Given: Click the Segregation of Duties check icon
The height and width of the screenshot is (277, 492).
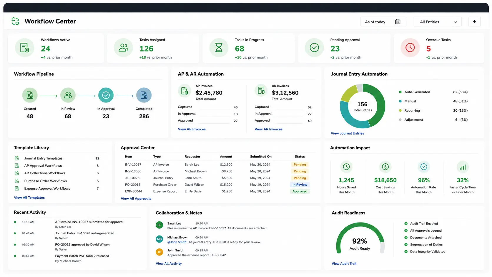Looking at the screenshot, I should tap(406, 245).
